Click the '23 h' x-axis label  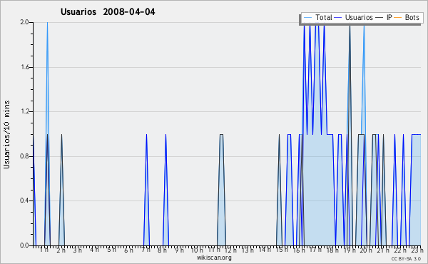pyautogui.click(x=417, y=250)
